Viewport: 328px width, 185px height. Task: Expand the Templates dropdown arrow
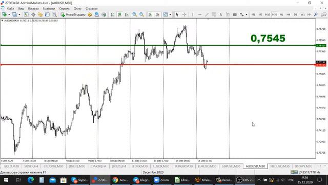pyautogui.click(x=170, y=14)
